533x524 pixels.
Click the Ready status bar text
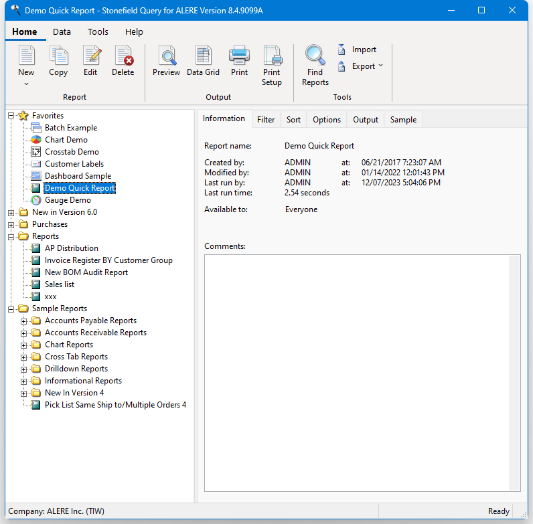click(499, 511)
